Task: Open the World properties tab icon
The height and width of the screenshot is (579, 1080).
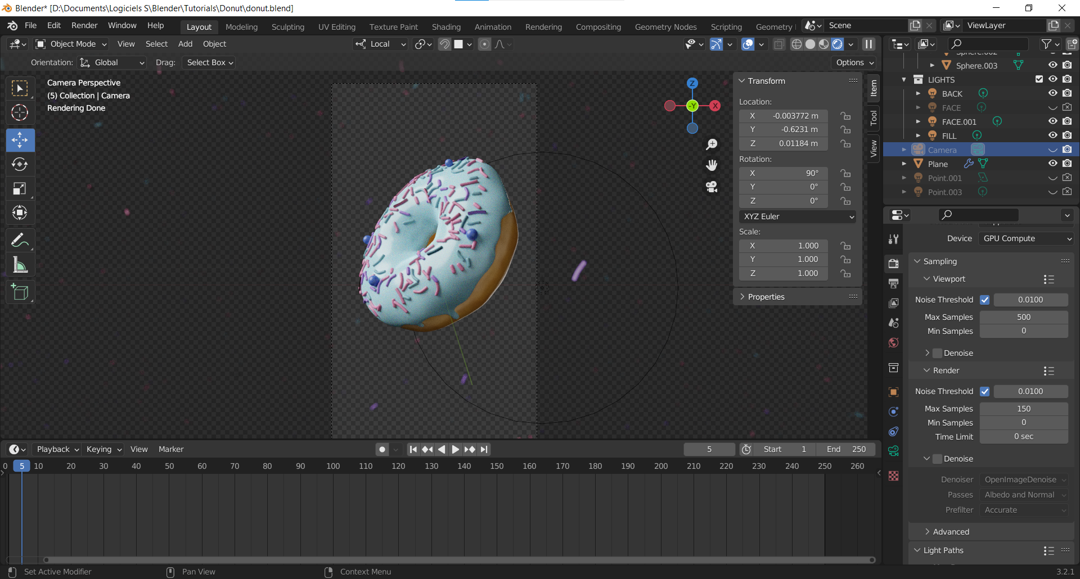Action: tap(893, 343)
